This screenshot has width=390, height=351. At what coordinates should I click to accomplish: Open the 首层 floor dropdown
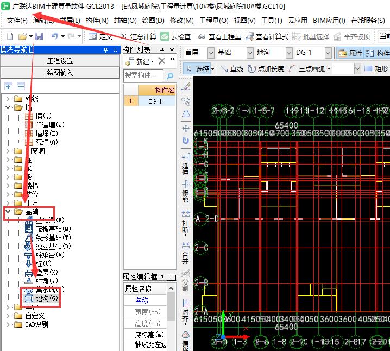(211, 53)
